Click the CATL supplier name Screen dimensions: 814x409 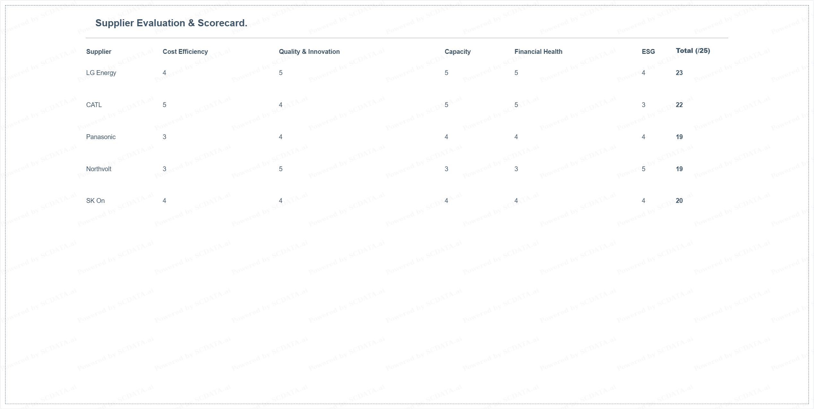point(94,105)
